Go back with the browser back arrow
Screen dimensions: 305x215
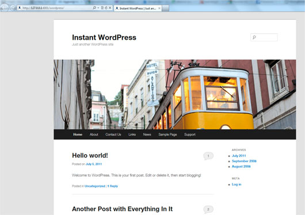(x=4, y=7)
